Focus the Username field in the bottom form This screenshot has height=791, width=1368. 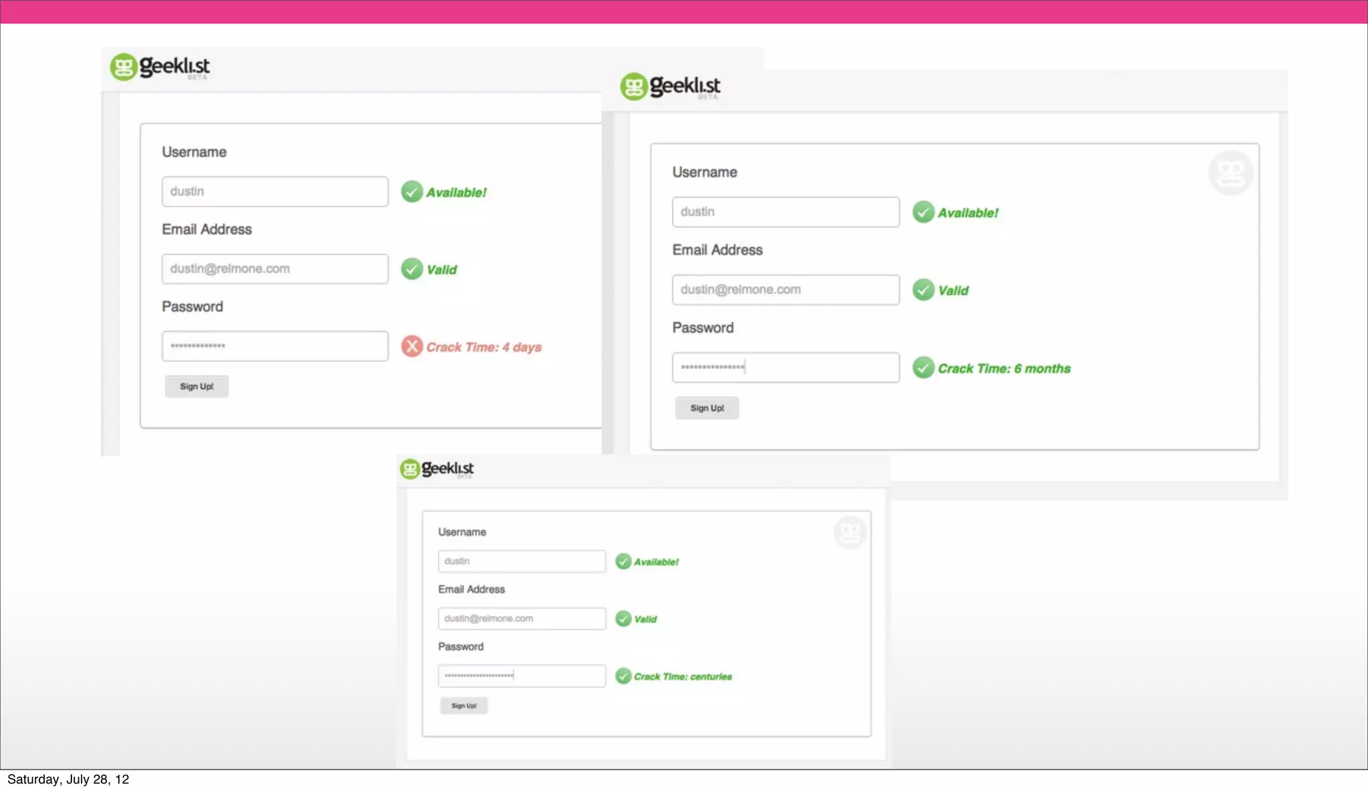(x=522, y=561)
